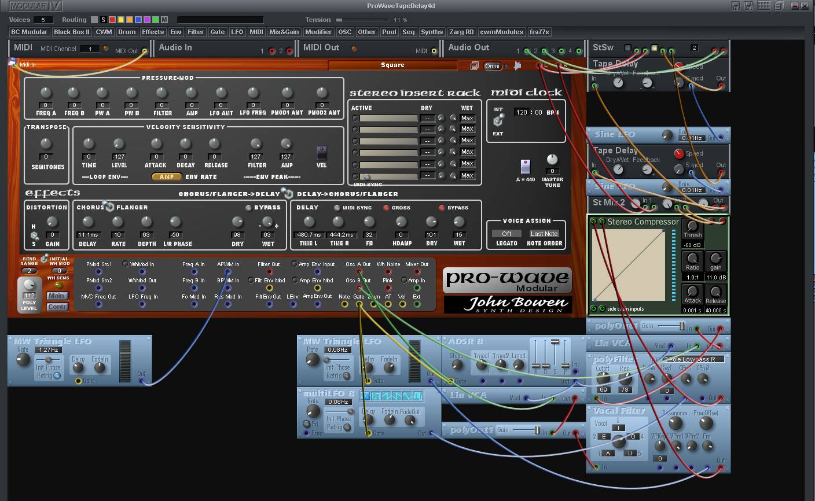The height and width of the screenshot is (501, 815).
Task: Click the save floppy icon in title bar
Action: pos(736,6)
